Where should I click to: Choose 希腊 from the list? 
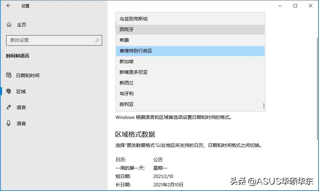(x=190, y=40)
